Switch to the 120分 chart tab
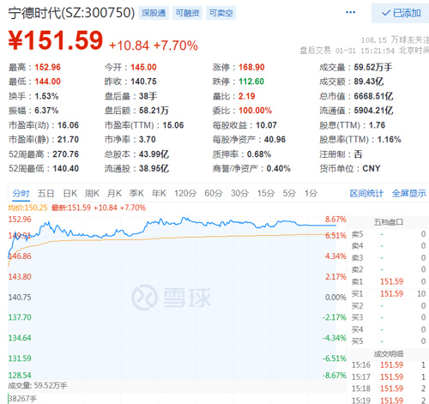 [x=185, y=194]
